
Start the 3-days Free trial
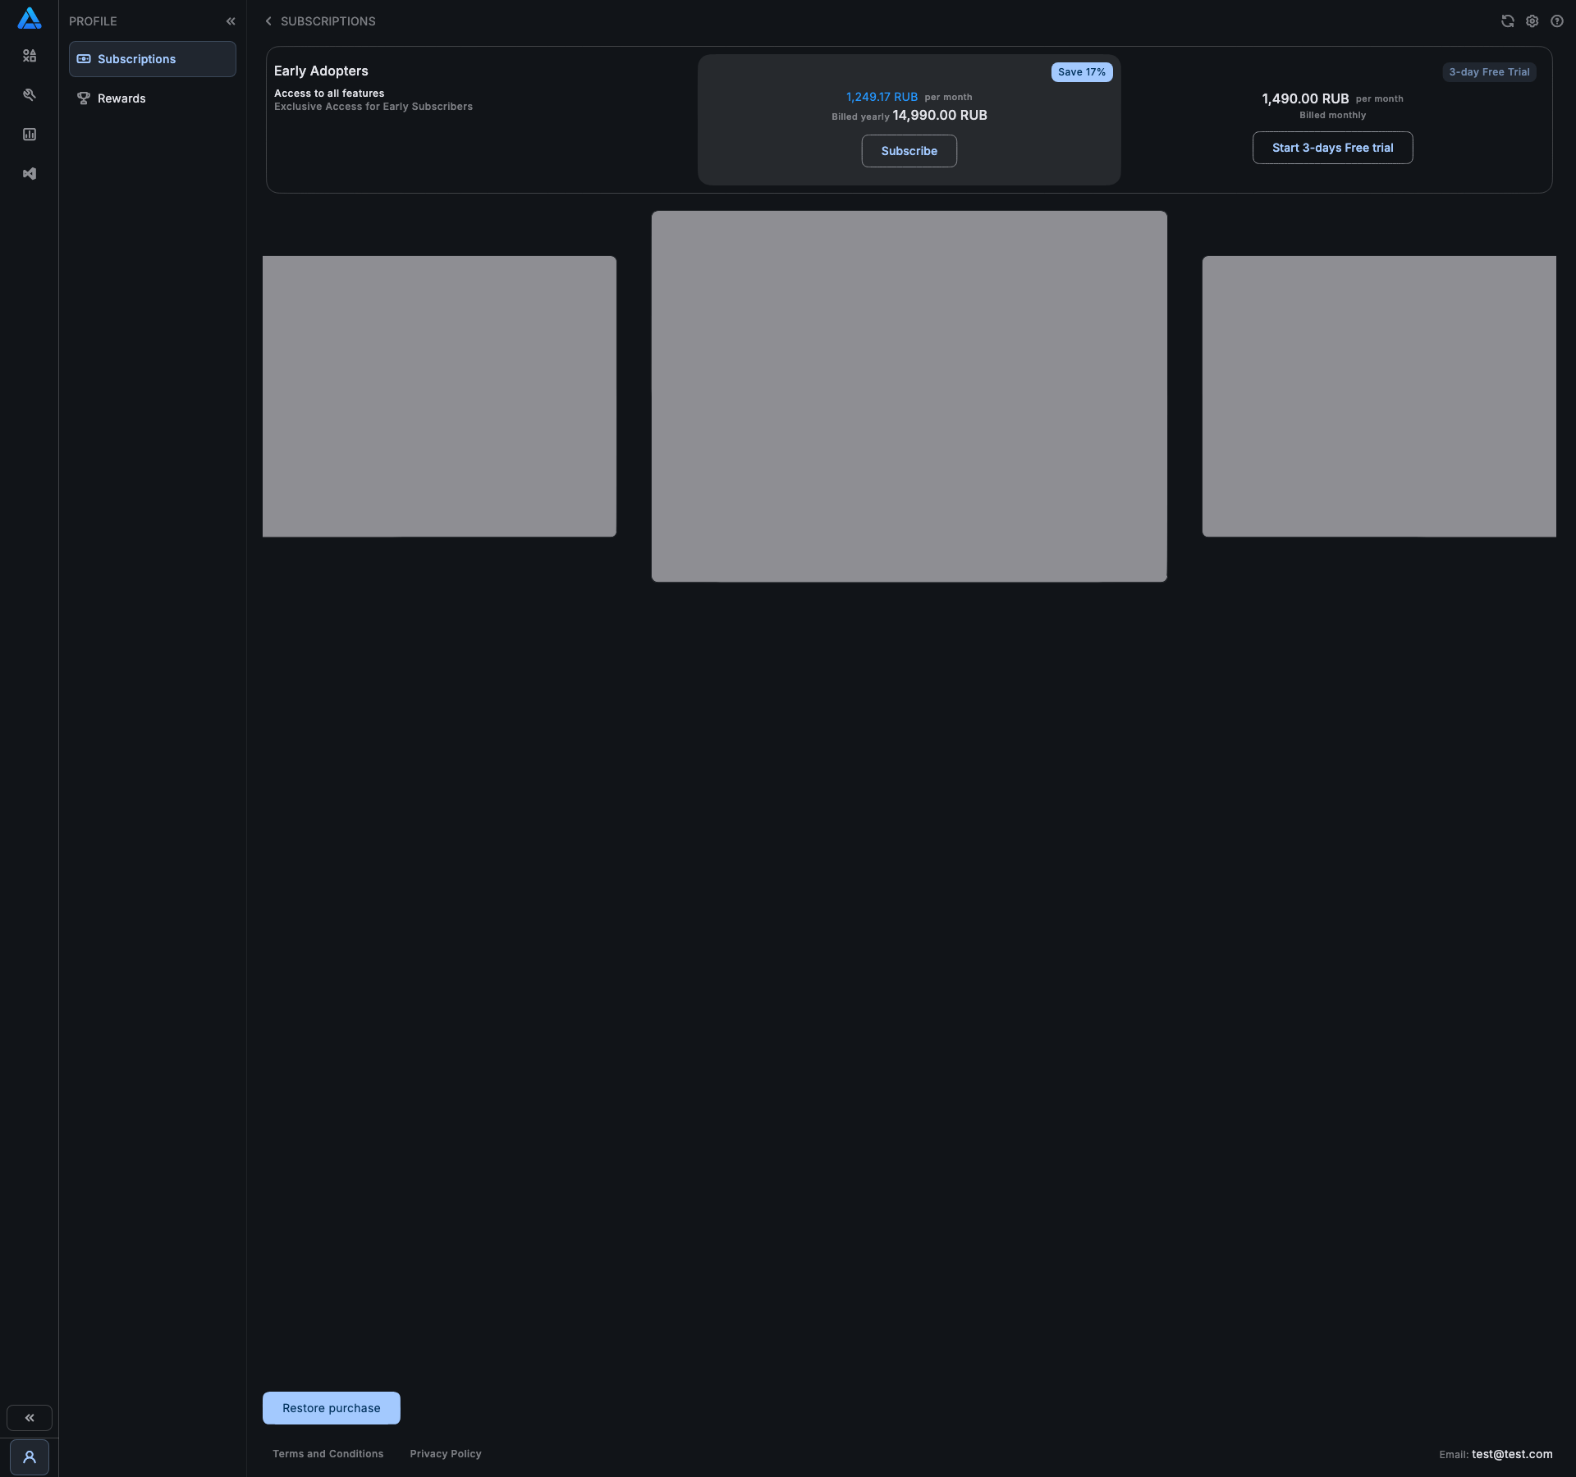1332,148
